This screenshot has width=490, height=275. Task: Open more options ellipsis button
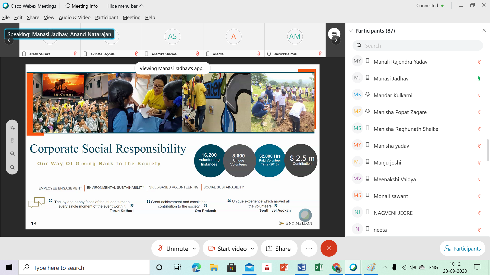click(x=309, y=248)
